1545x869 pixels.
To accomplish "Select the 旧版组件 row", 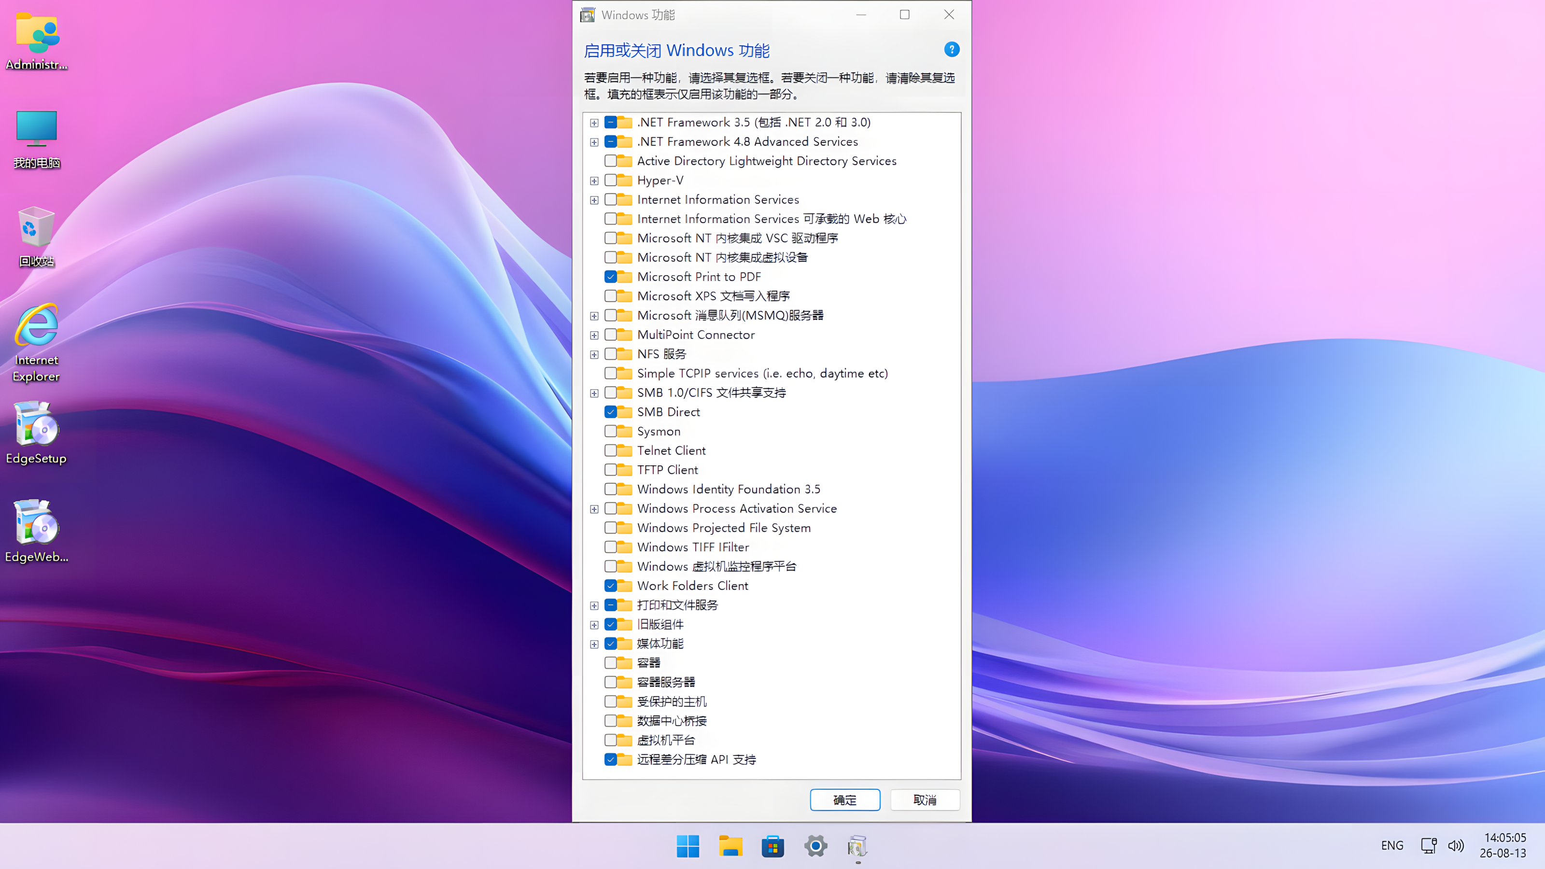I will click(660, 624).
